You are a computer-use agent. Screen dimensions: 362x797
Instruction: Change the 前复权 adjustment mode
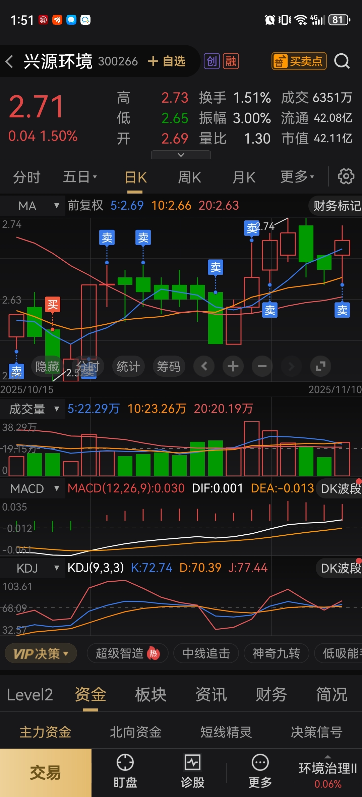coord(85,205)
